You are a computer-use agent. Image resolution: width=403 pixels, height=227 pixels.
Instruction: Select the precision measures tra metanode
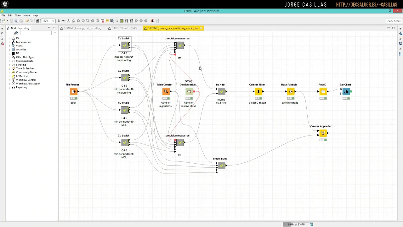[180, 45]
